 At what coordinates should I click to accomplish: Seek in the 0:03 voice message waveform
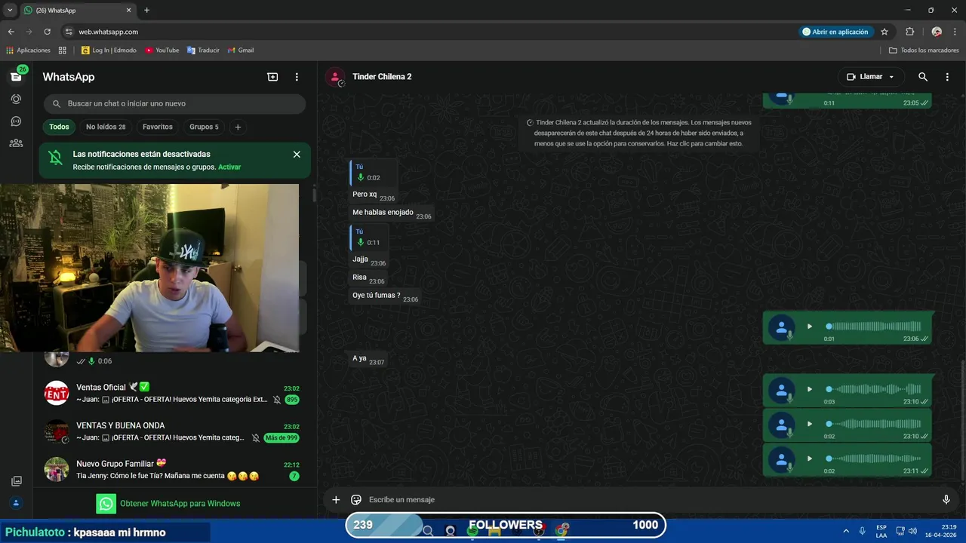(874, 389)
